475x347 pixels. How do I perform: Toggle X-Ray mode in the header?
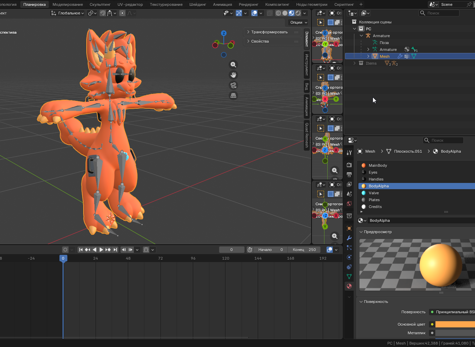click(x=269, y=13)
